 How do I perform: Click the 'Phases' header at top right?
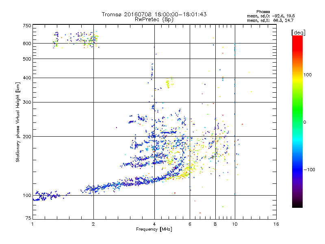tap(263, 12)
